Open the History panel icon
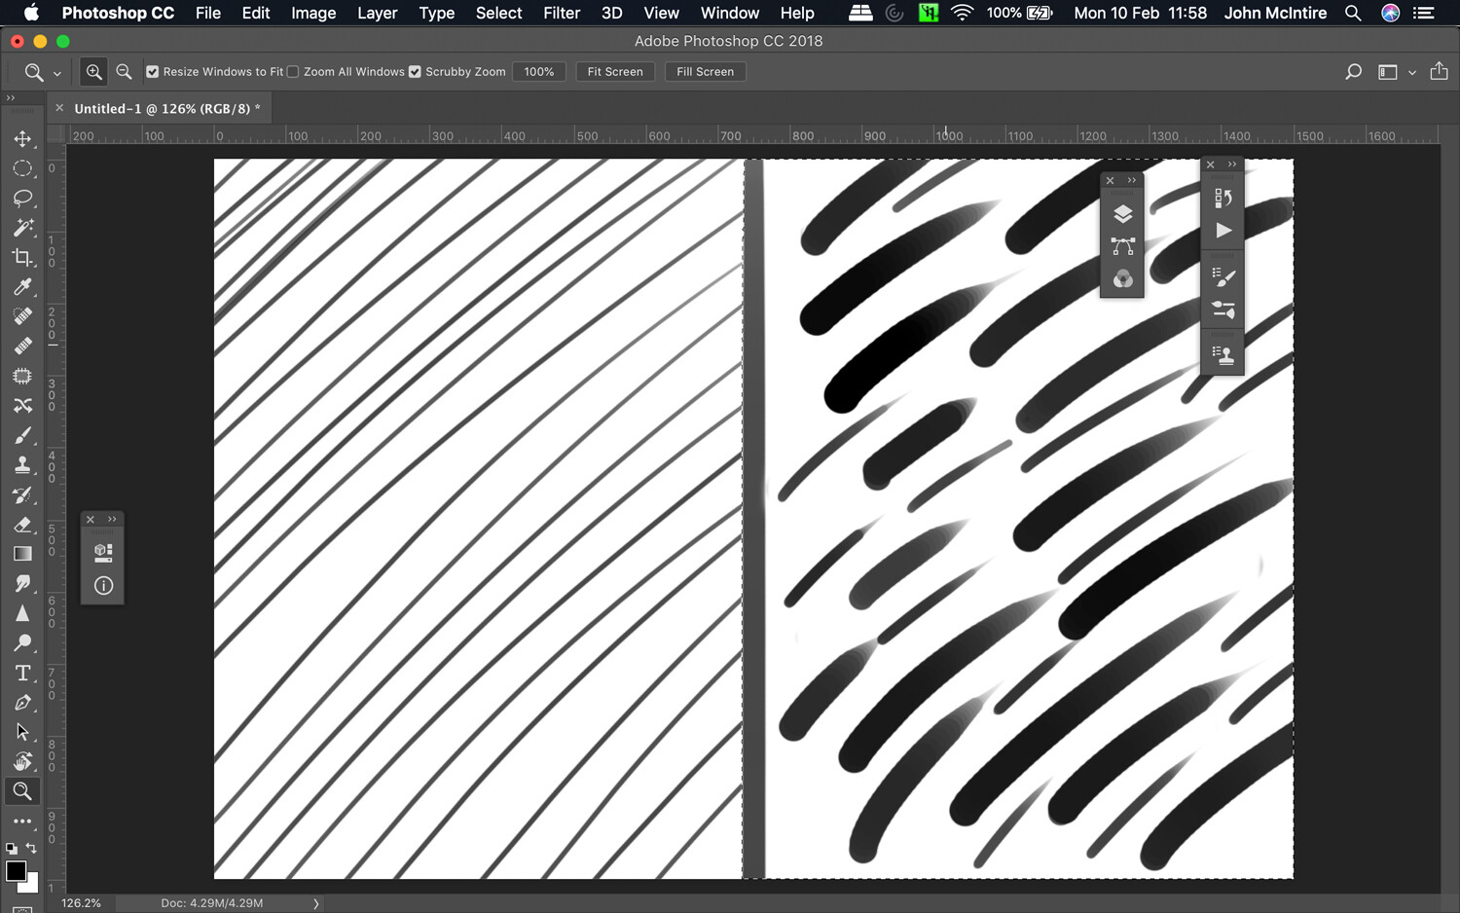Image resolution: width=1460 pixels, height=913 pixels. [1223, 197]
